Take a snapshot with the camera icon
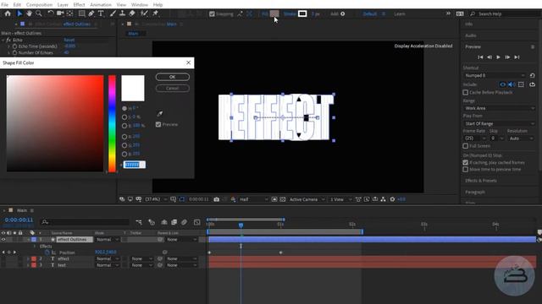 tap(217, 199)
